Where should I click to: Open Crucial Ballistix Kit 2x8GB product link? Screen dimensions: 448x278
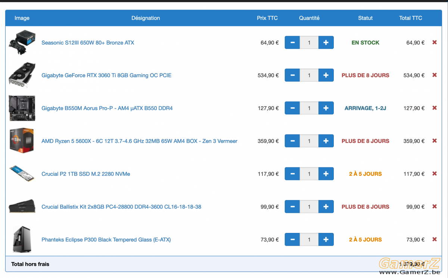tap(121, 206)
